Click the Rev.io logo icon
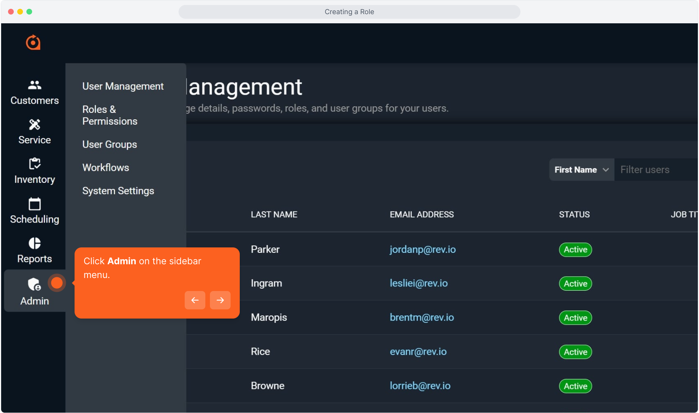Image resolution: width=699 pixels, height=413 pixels. [x=33, y=42]
